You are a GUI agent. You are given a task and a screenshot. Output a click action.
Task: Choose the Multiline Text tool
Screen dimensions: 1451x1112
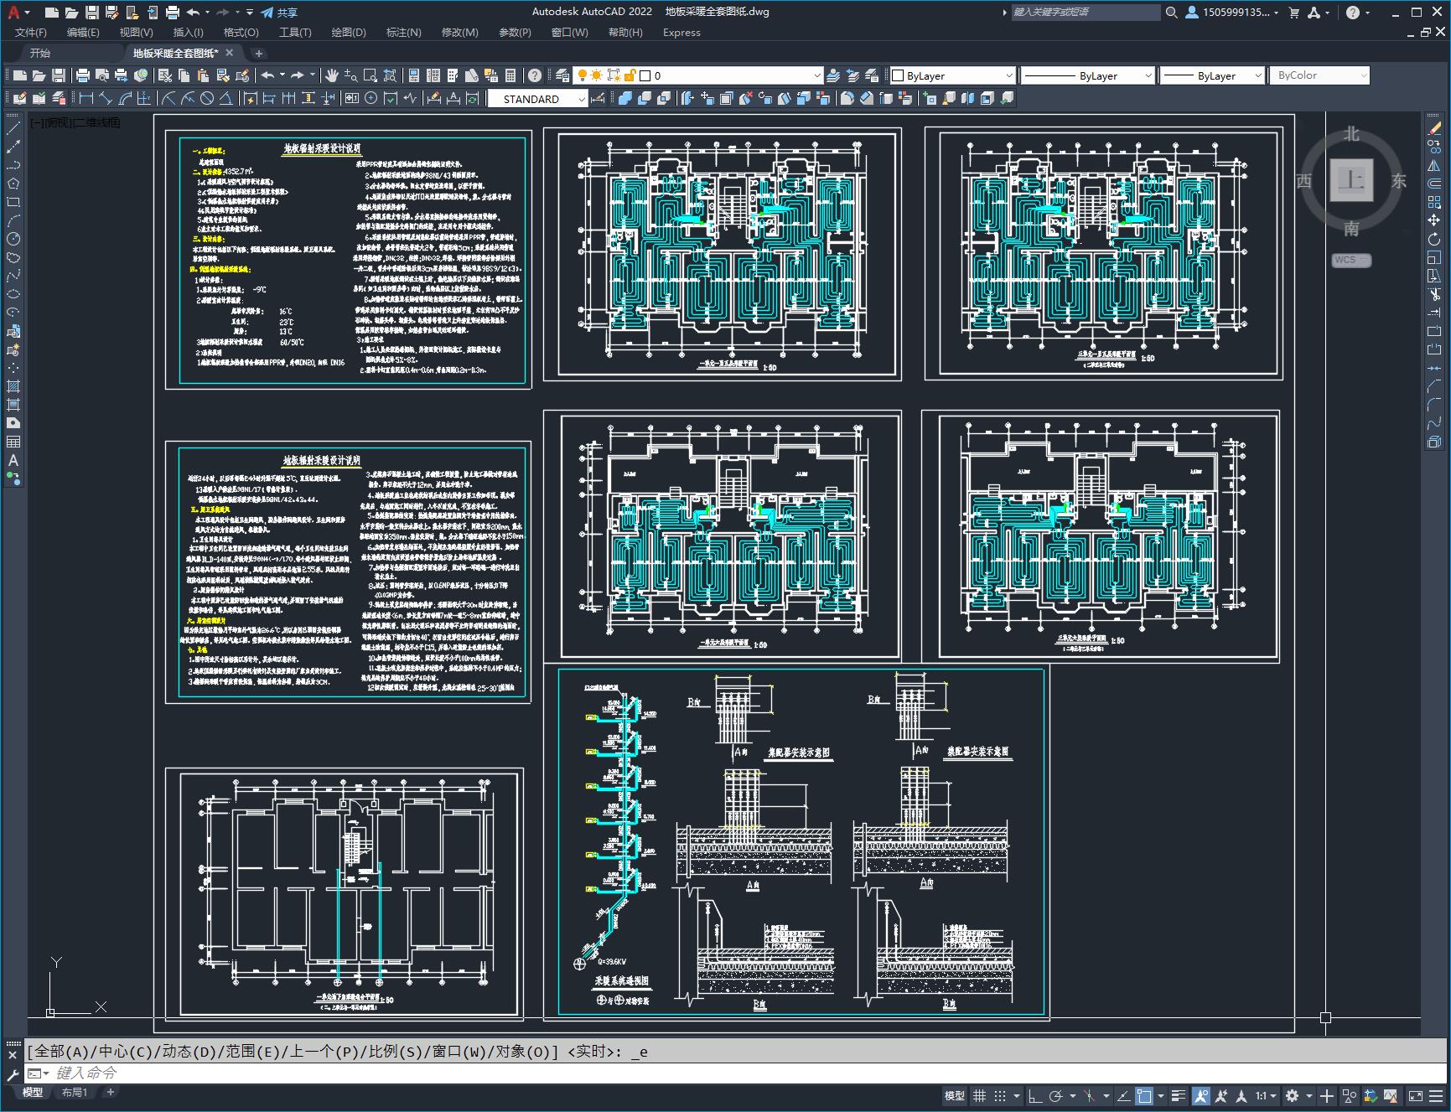(x=13, y=460)
